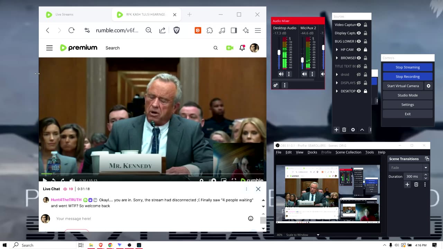Click the Rumble search magnifier icon
The height and width of the screenshot is (249, 443).
coord(216,48)
